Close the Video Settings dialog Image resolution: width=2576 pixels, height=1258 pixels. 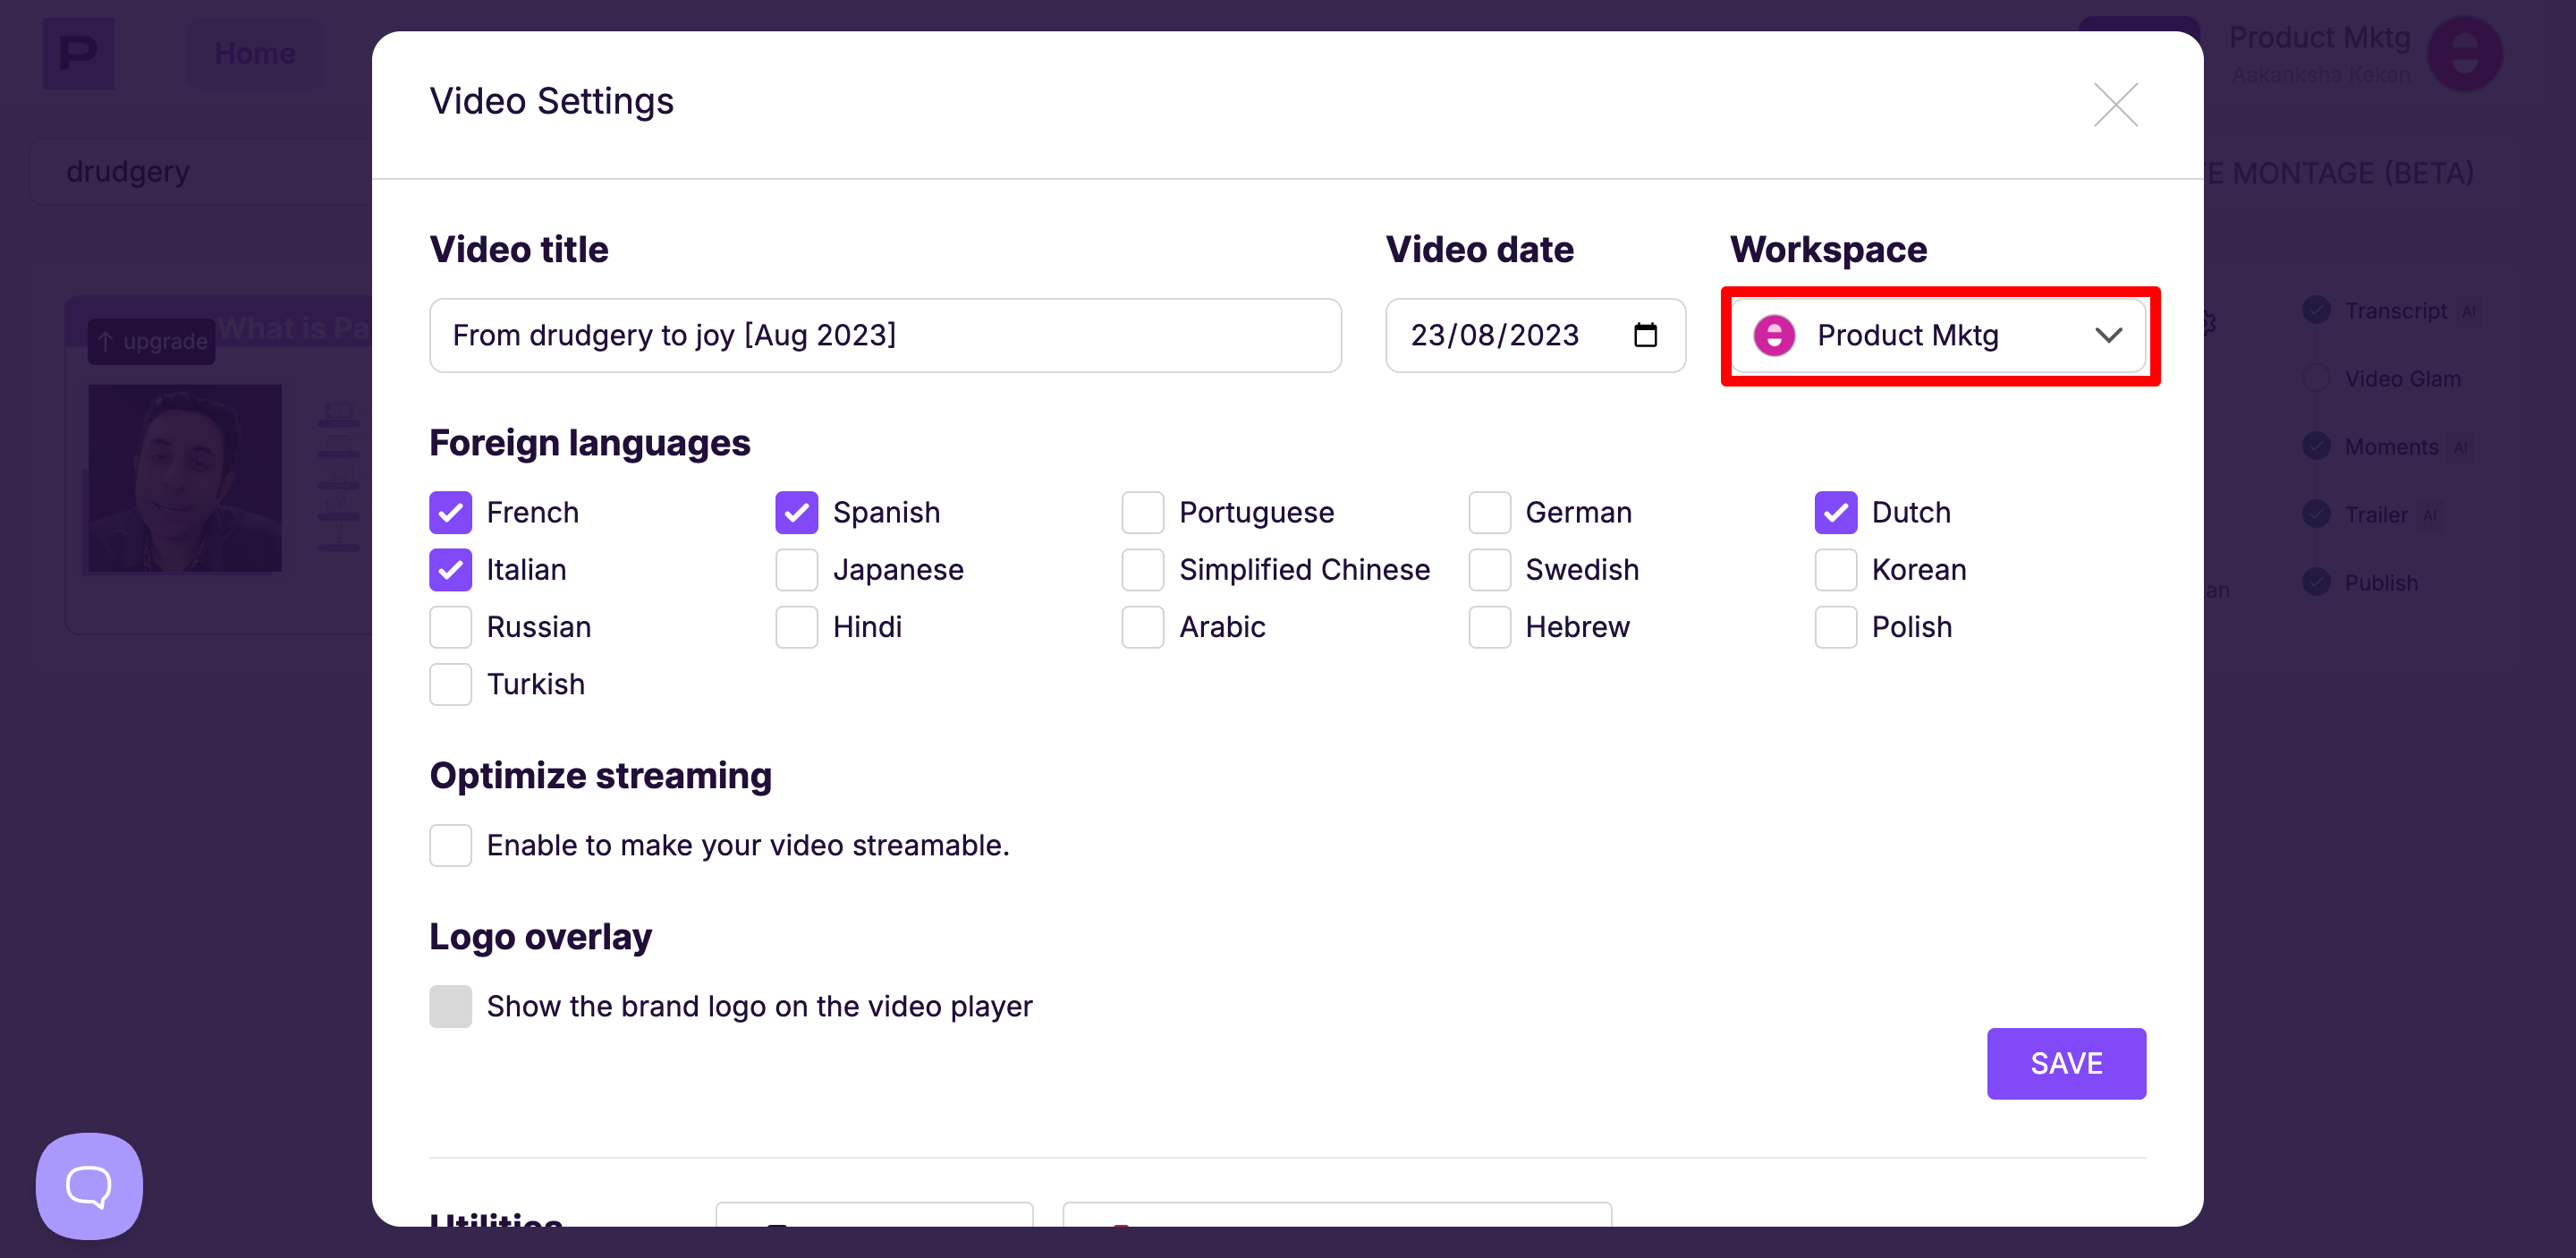[x=2115, y=104]
